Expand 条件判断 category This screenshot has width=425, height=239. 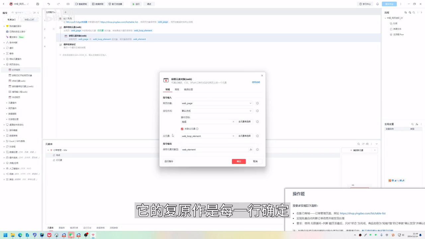tap(4, 42)
